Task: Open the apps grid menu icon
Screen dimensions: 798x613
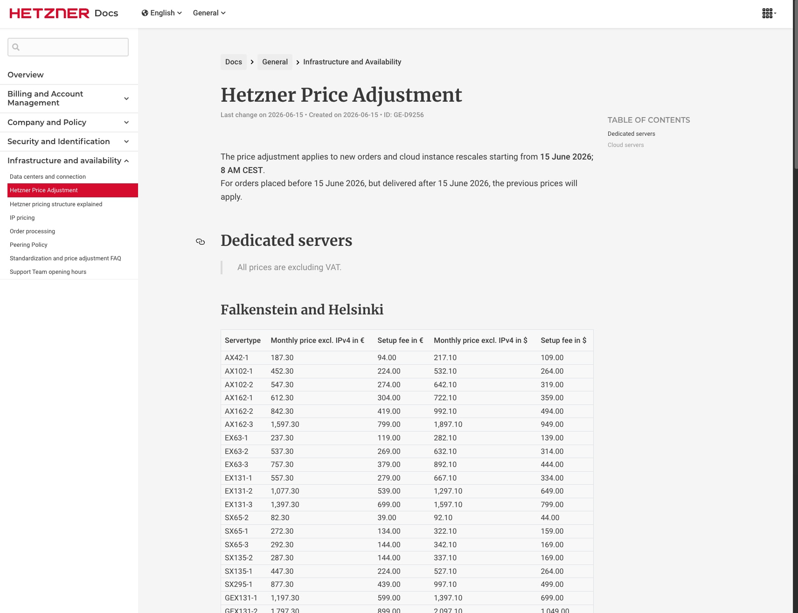Action: tap(769, 13)
